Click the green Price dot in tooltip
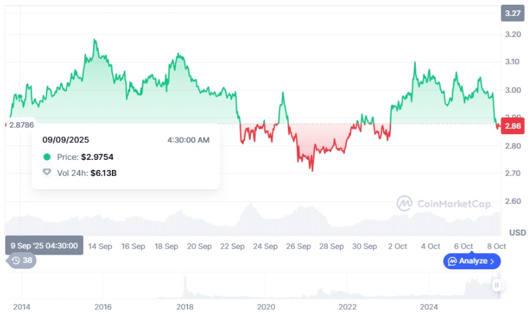The width and height of the screenshot is (530, 314). (47, 157)
